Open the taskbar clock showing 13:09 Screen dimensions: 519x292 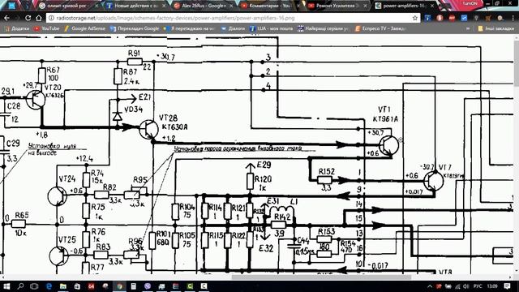click(x=492, y=286)
